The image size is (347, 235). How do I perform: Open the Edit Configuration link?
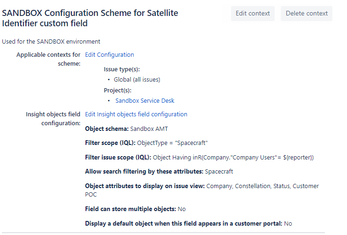[x=109, y=55]
